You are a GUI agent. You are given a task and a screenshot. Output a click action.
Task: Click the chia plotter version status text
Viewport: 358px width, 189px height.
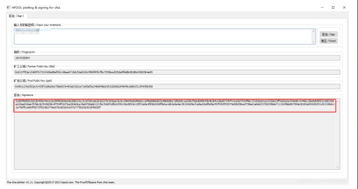tap(61, 182)
